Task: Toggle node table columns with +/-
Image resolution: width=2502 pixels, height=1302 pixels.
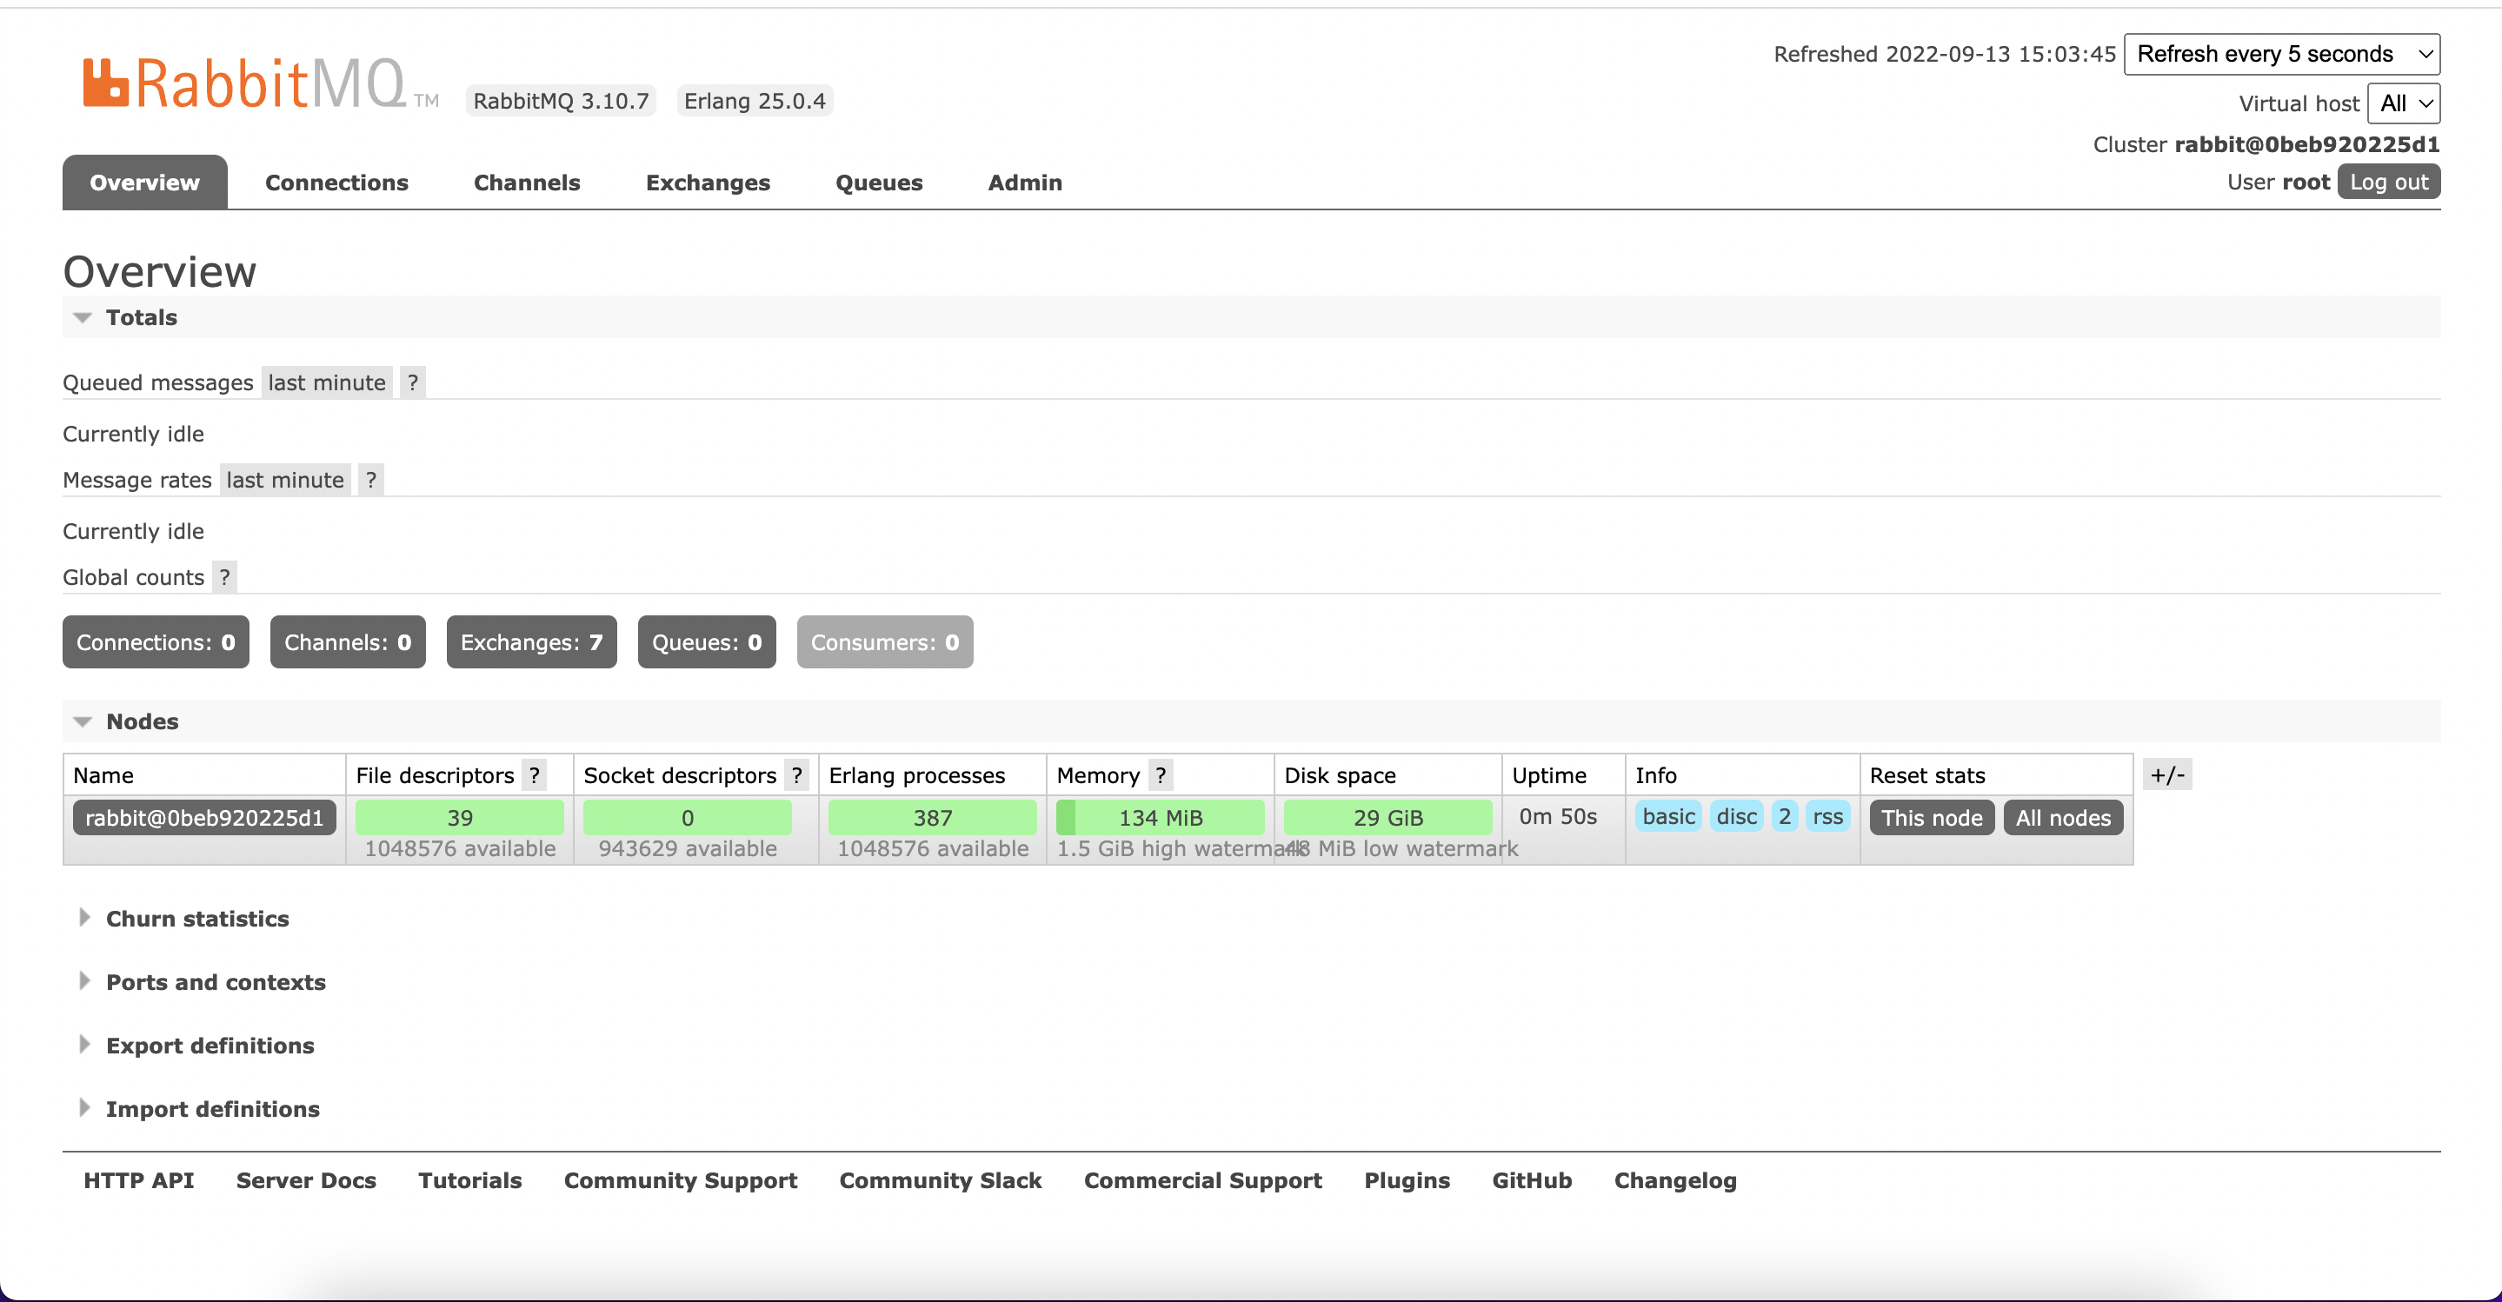Action: (2167, 774)
